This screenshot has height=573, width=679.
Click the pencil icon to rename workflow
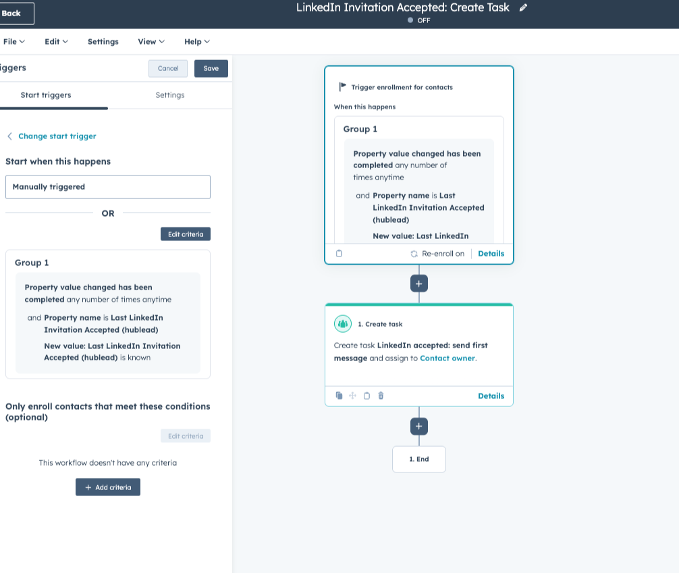click(x=523, y=7)
